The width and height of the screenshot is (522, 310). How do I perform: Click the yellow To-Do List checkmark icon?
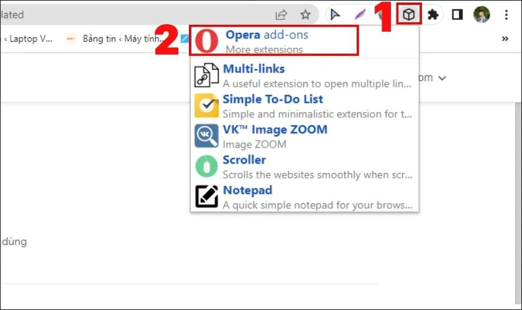pos(206,105)
